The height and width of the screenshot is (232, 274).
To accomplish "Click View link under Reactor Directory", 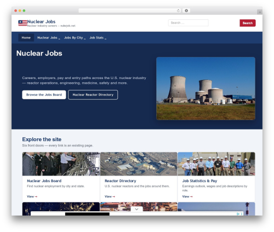I will 110,196.
